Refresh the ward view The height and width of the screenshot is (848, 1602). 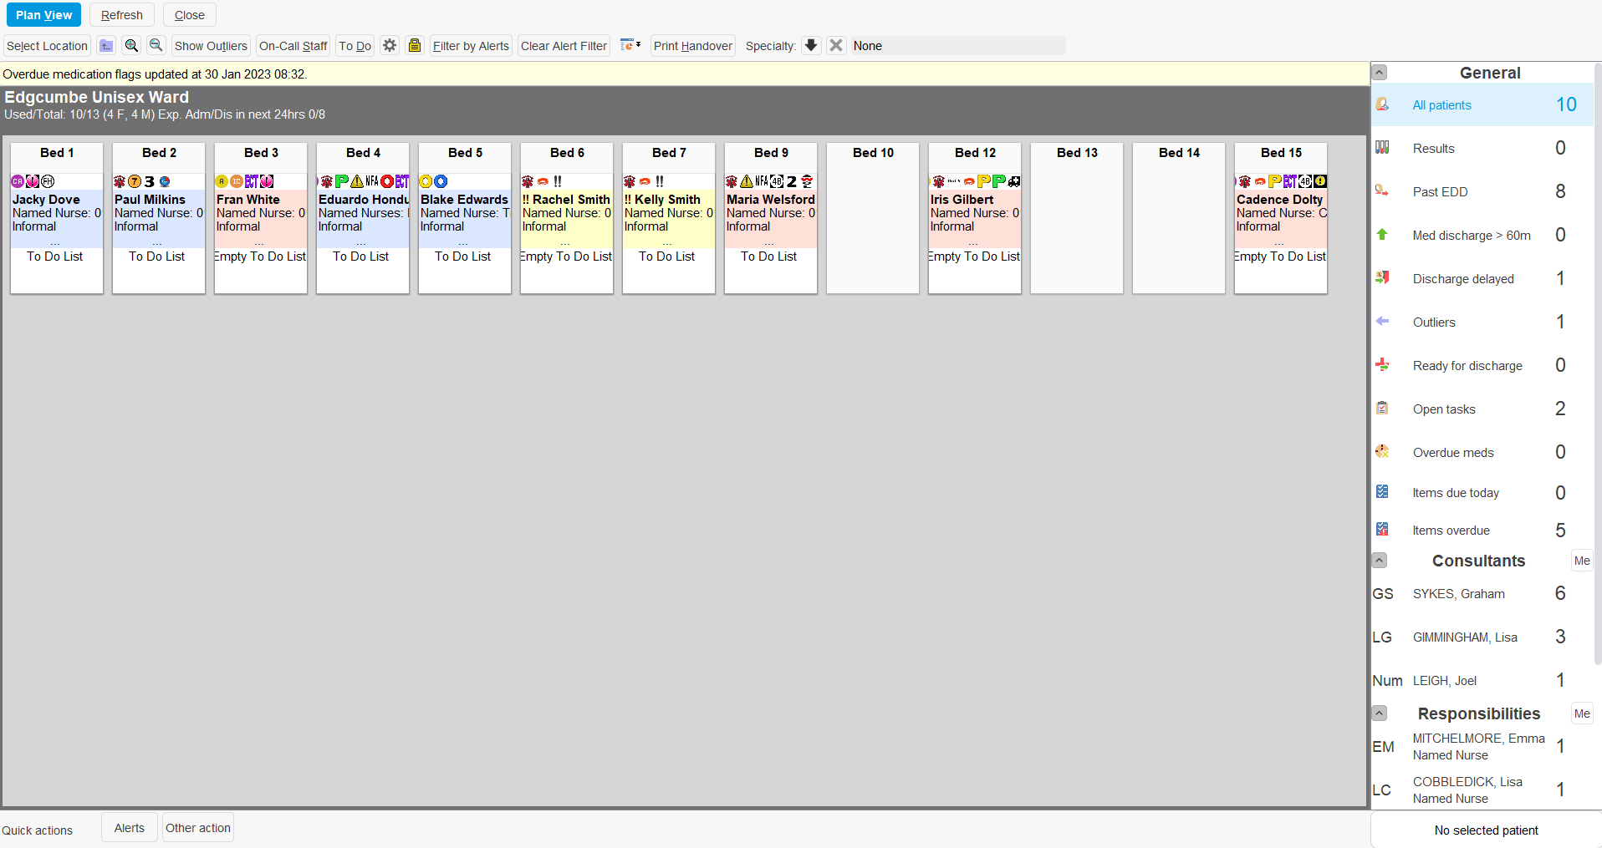coord(122,15)
